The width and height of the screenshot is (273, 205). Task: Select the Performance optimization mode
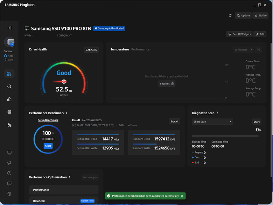[x=64, y=190]
